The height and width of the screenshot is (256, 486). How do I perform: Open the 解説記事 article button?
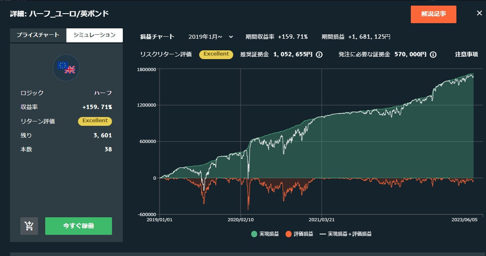pos(433,14)
